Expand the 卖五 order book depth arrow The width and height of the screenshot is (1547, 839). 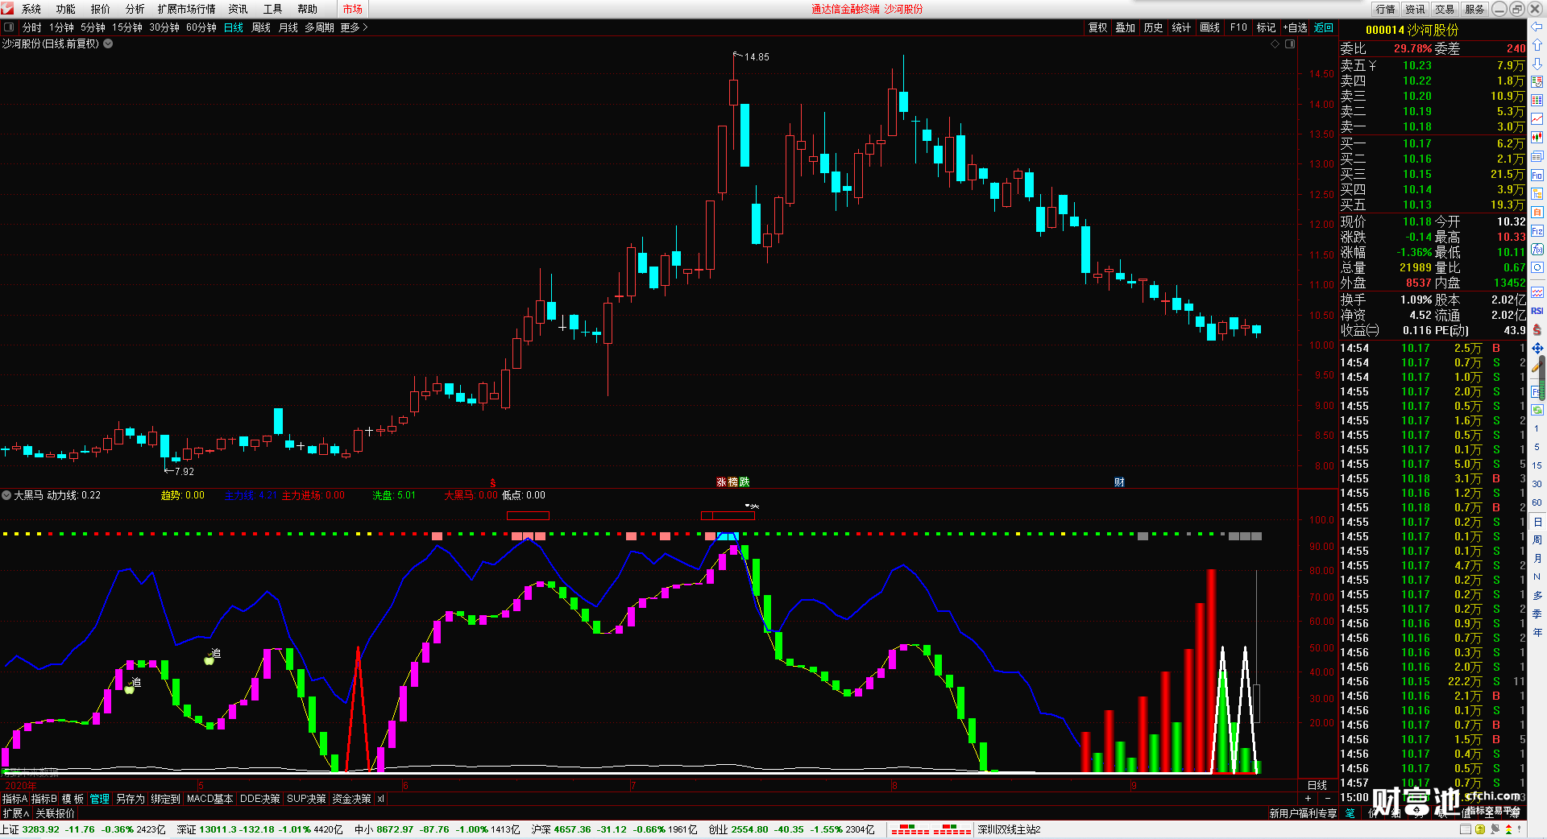coord(1372,65)
